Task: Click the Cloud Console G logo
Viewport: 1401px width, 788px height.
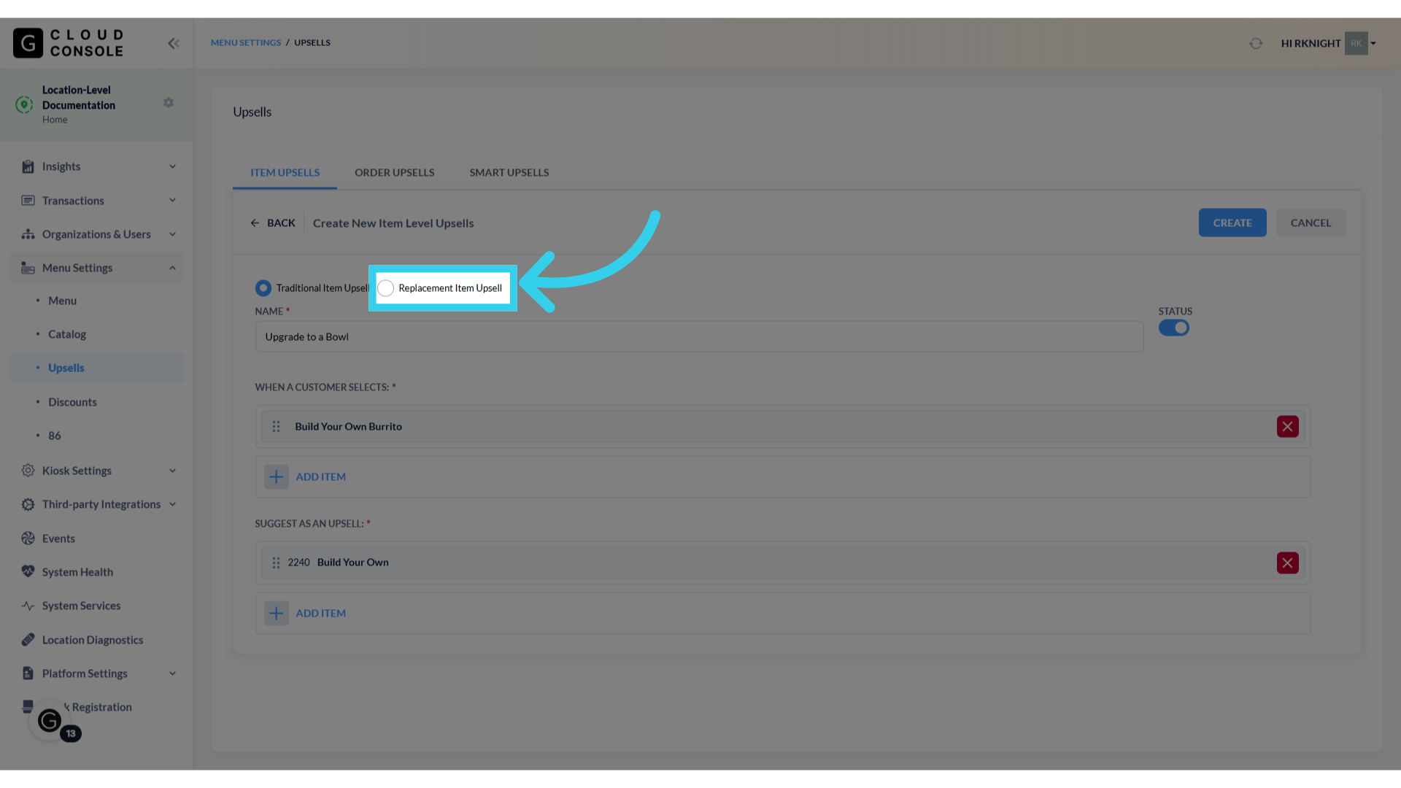Action: 28,43
